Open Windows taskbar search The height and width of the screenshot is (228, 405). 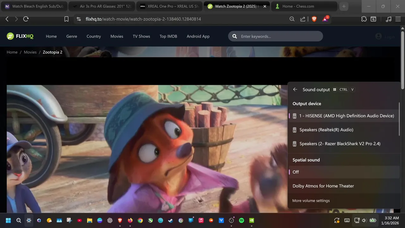19,220
